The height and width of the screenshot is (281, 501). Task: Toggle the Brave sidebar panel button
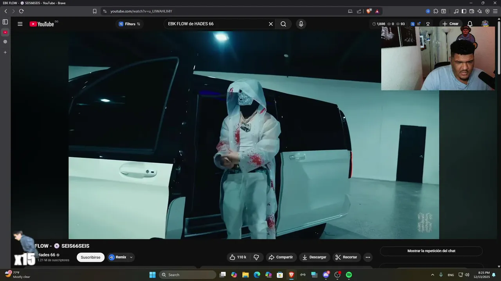tap(464, 11)
